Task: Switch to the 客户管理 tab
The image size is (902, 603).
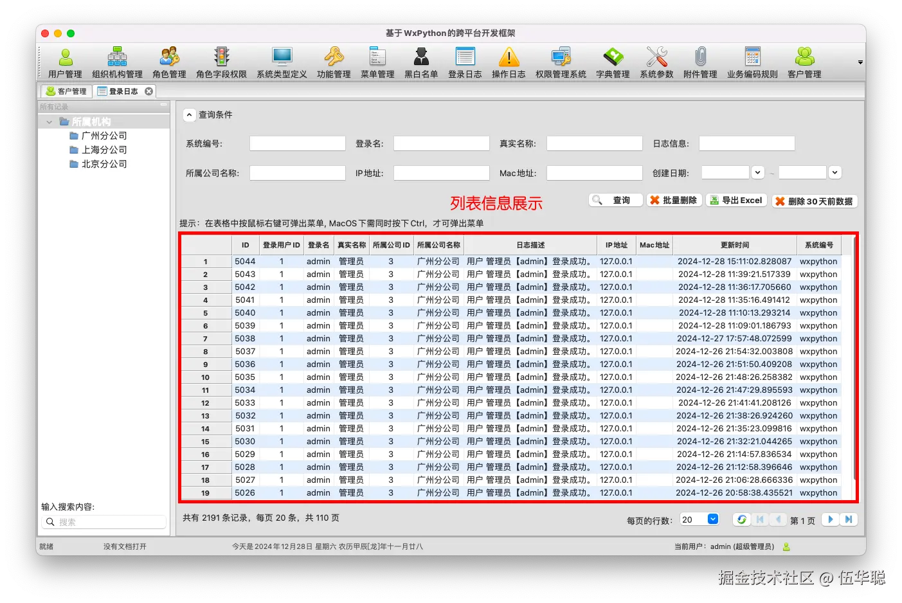Action: [x=66, y=91]
